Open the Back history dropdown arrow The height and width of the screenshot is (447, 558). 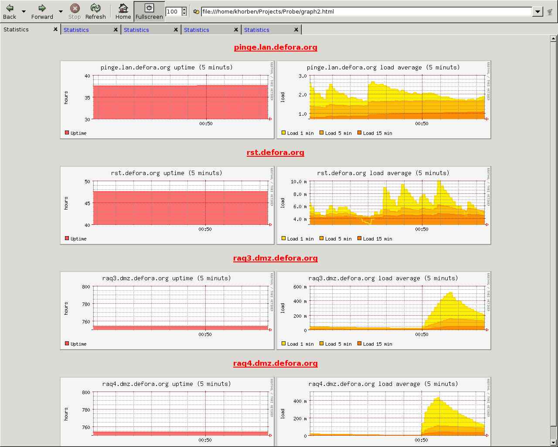24,12
